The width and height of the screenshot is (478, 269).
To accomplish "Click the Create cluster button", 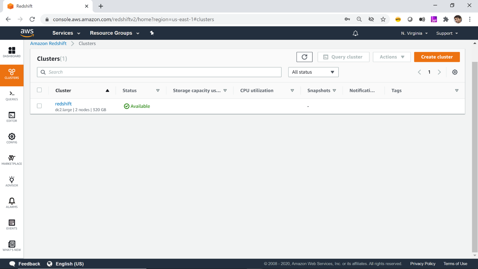I will [437, 57].
